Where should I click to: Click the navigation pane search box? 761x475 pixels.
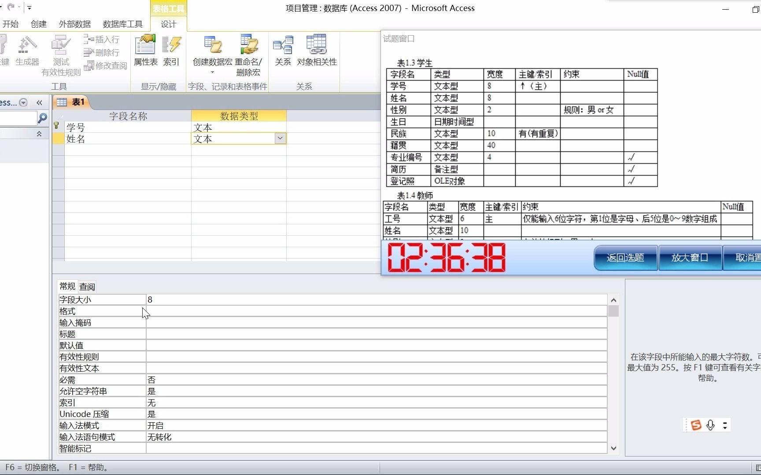pyautogui.click(x=18, y=118)
